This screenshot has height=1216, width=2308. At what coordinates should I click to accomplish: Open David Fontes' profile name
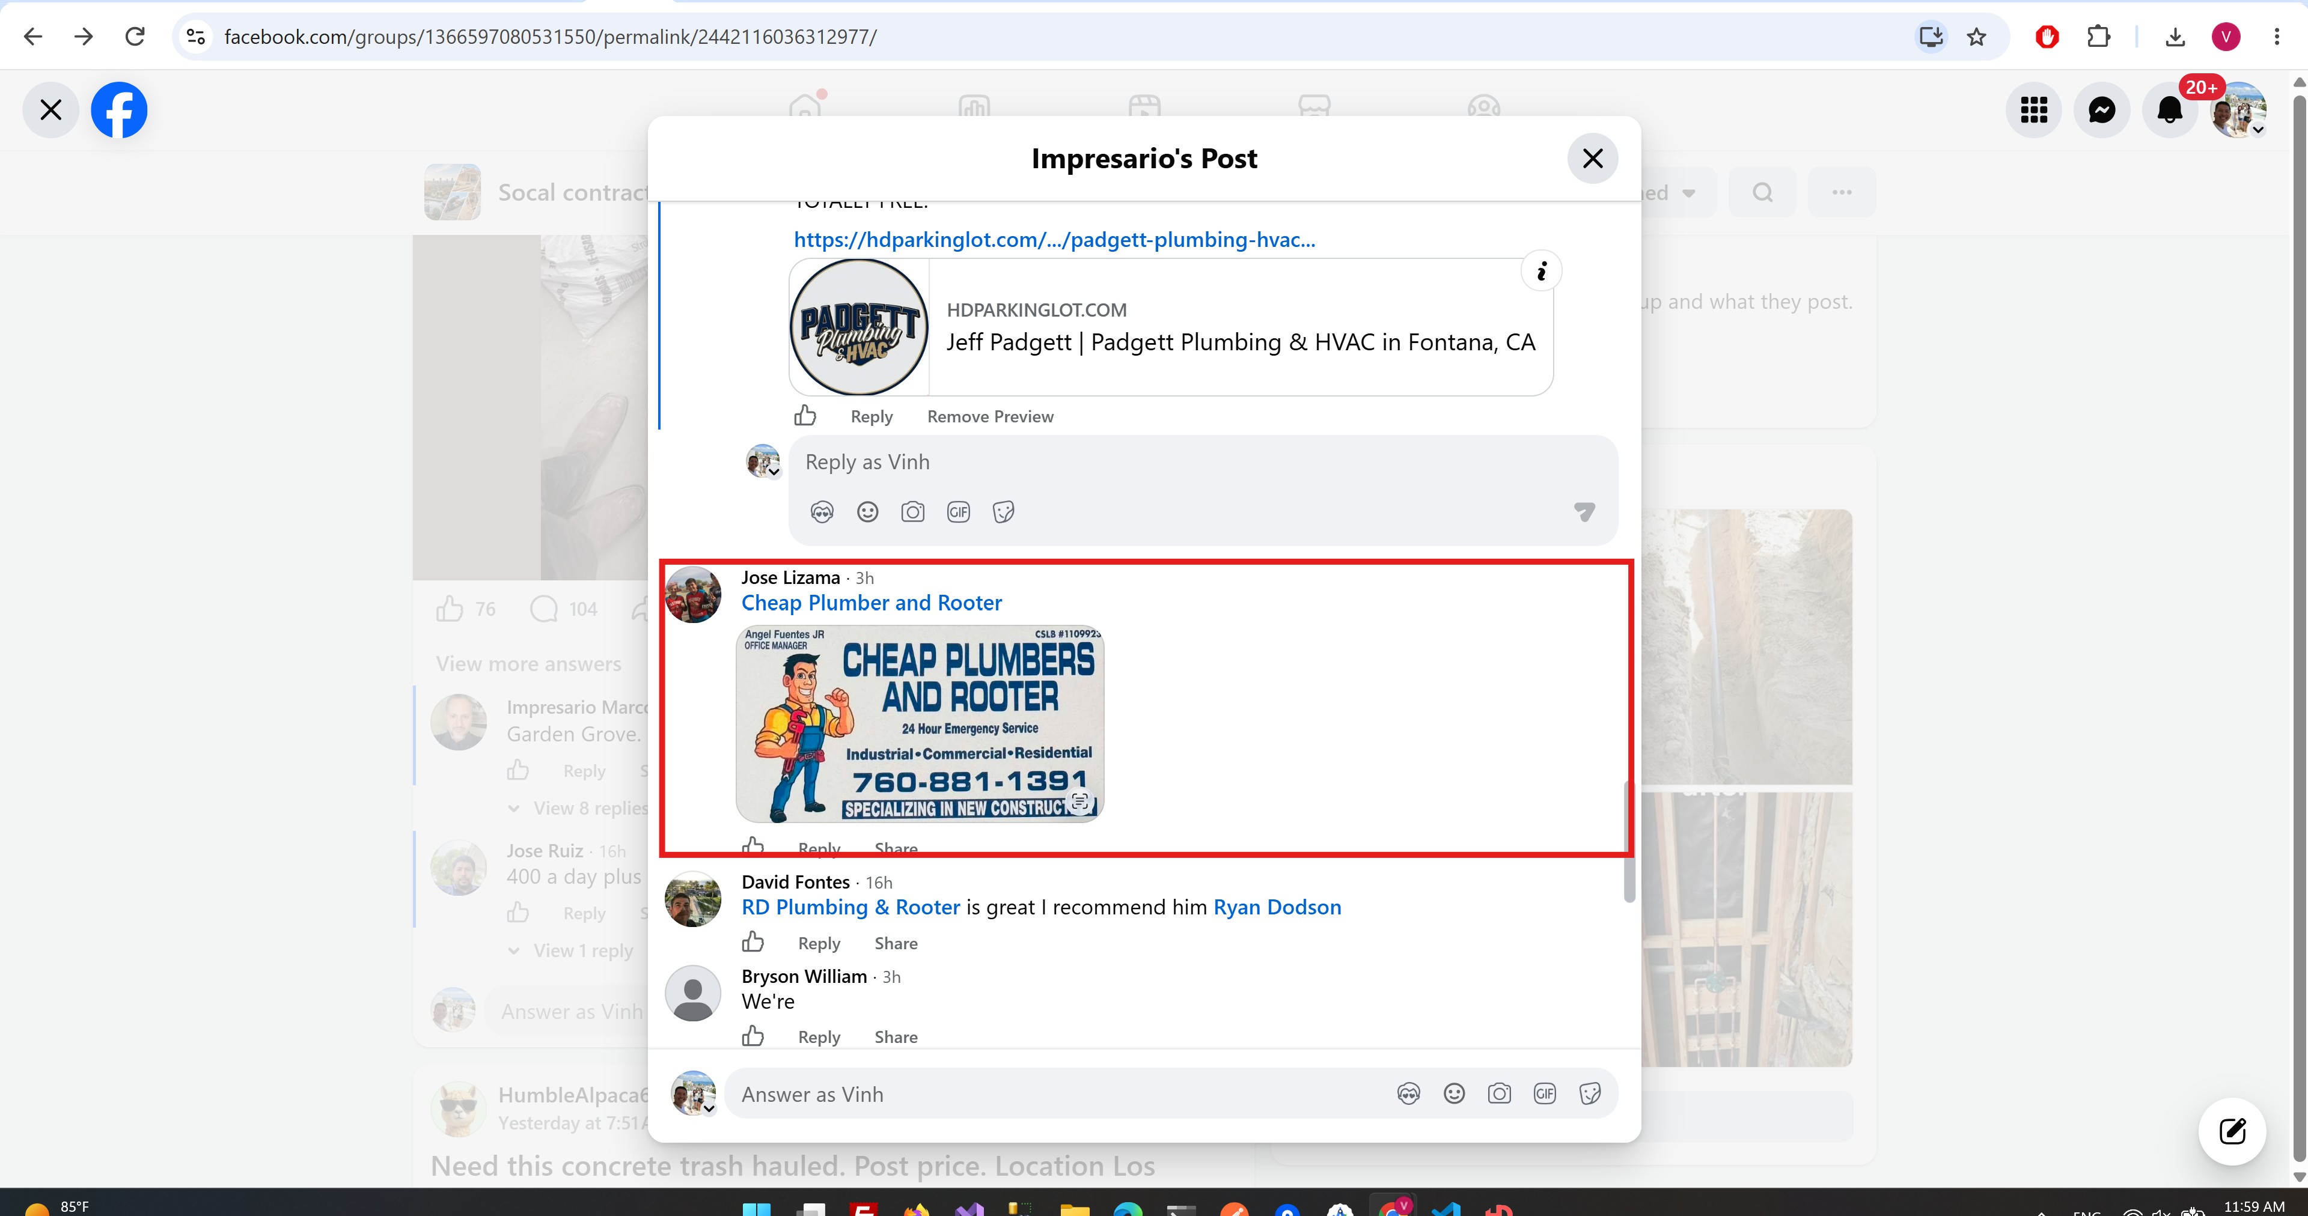click(795, 882)
